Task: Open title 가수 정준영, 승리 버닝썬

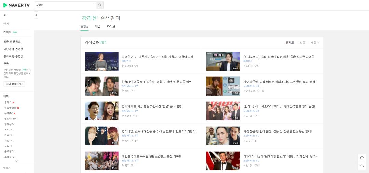Action: click(x=279, y=82)
